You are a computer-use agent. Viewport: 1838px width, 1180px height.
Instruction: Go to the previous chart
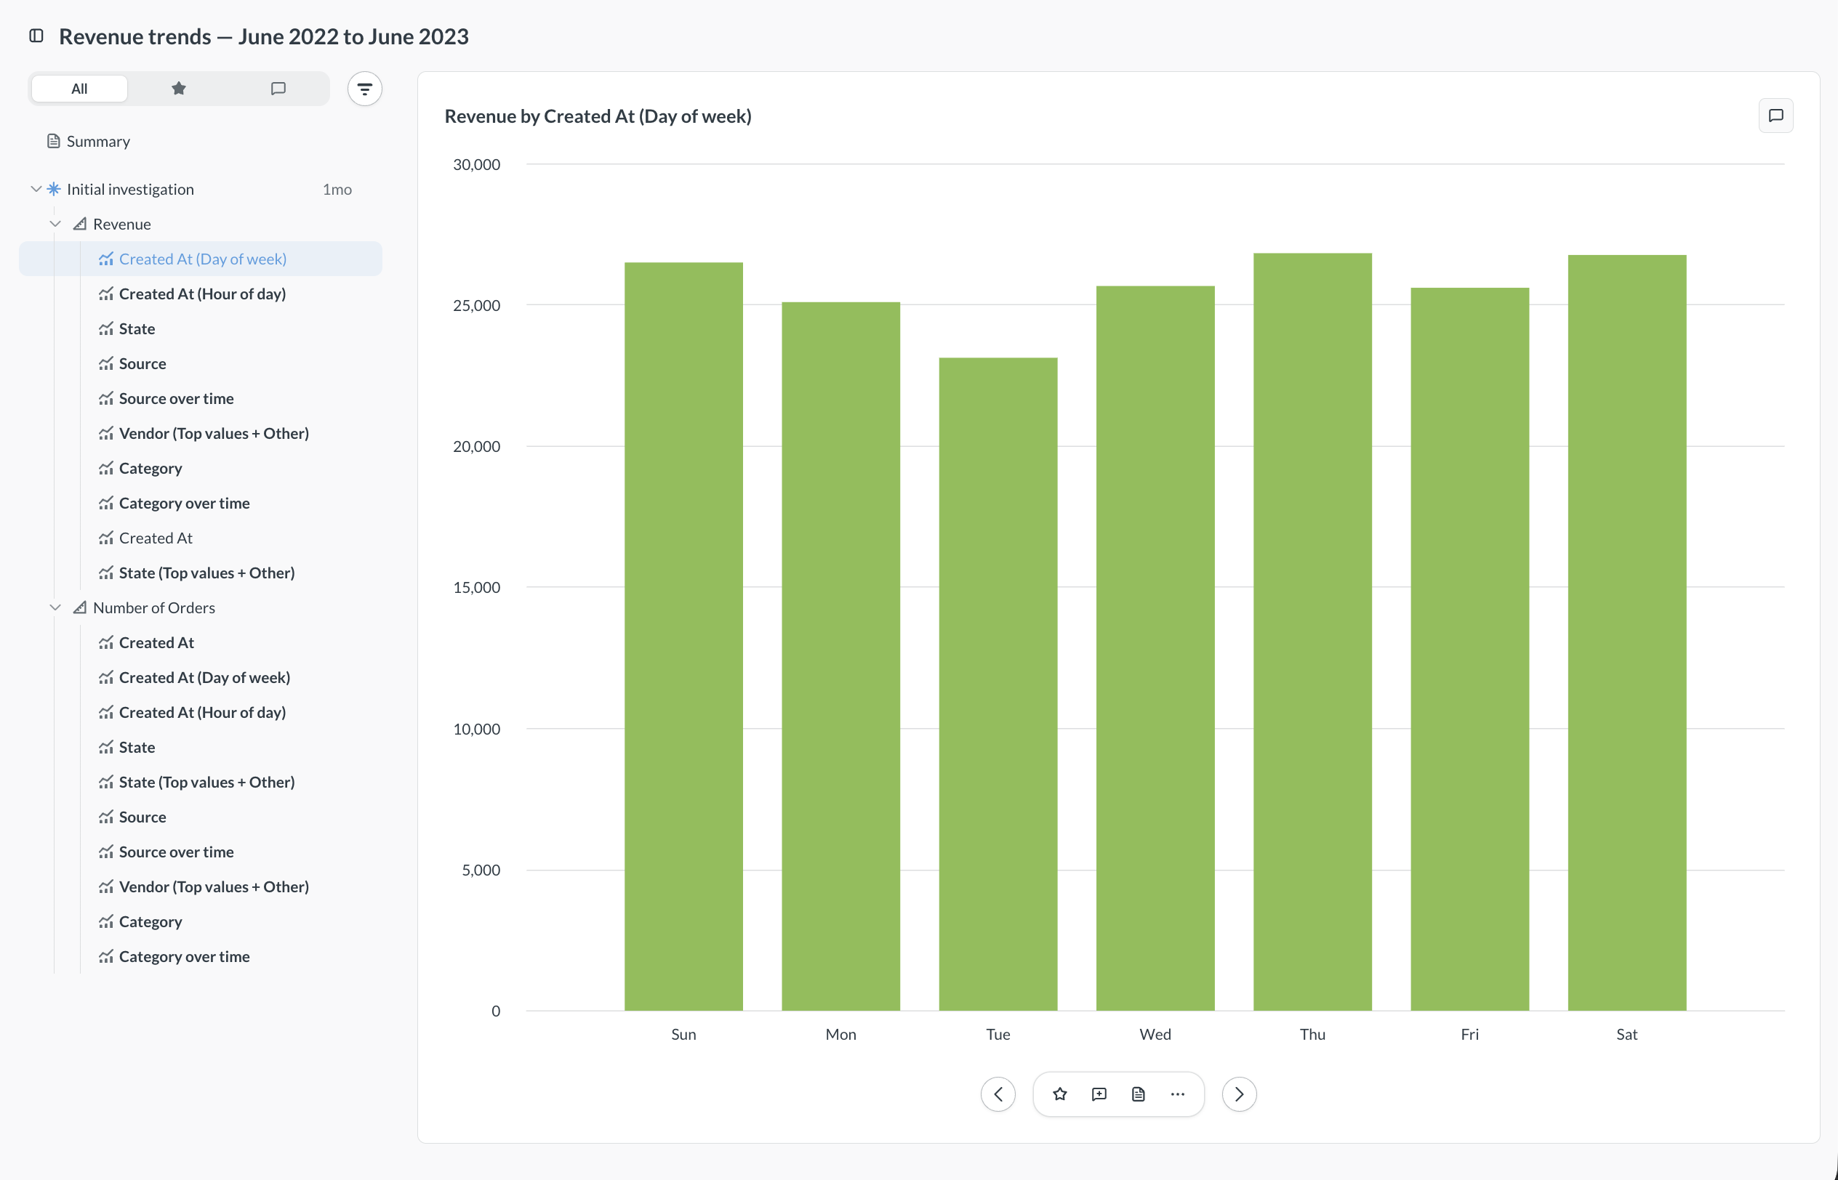tap(998, 1094)
